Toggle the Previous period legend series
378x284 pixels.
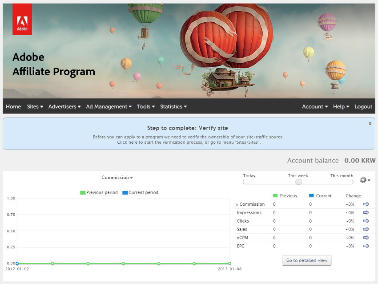(x=99, y=193)
